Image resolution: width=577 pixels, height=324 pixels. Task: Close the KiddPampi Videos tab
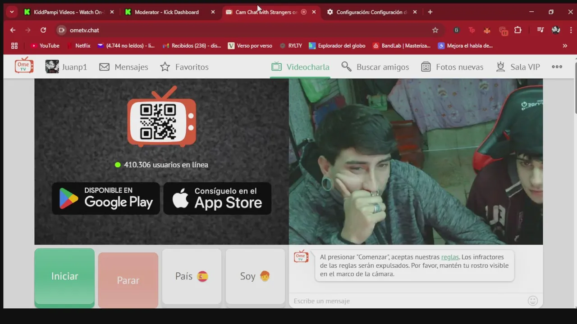(x=112, y=12)
